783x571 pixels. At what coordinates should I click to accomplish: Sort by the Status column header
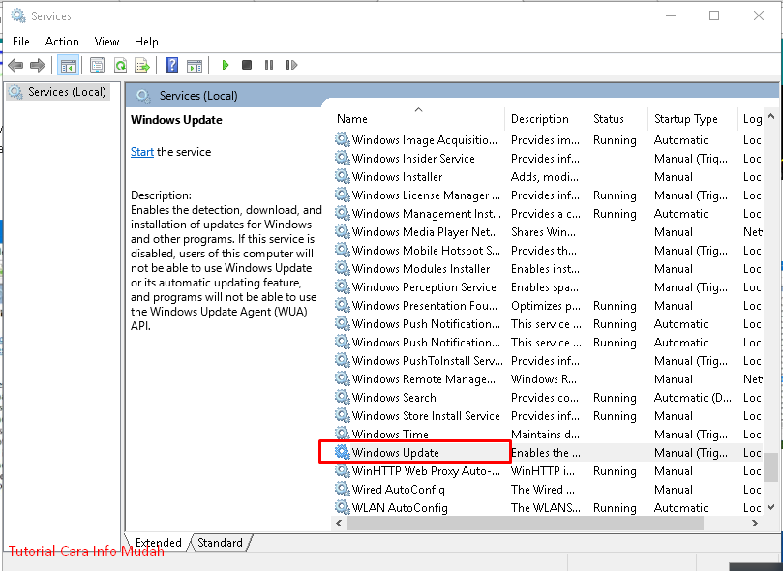pyautogui.click(x=617, y=119)
